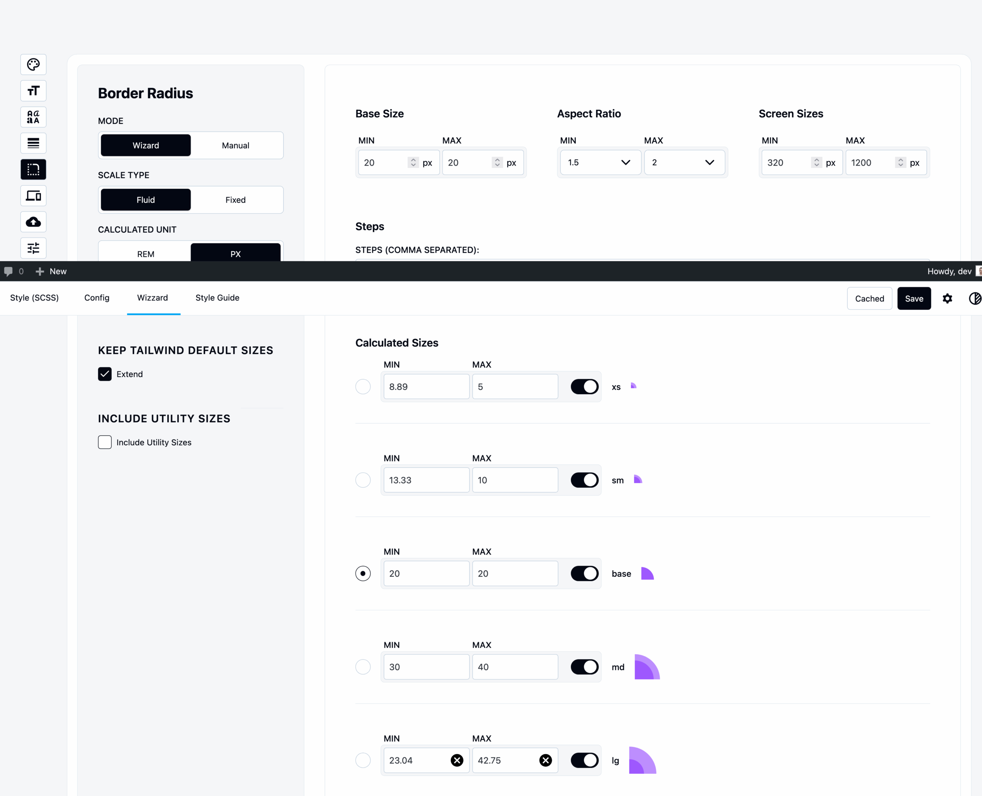The height and width of the screenshot is (796, 982).
Task: Enable Include Utility Sizes
Action: (105, 442)
